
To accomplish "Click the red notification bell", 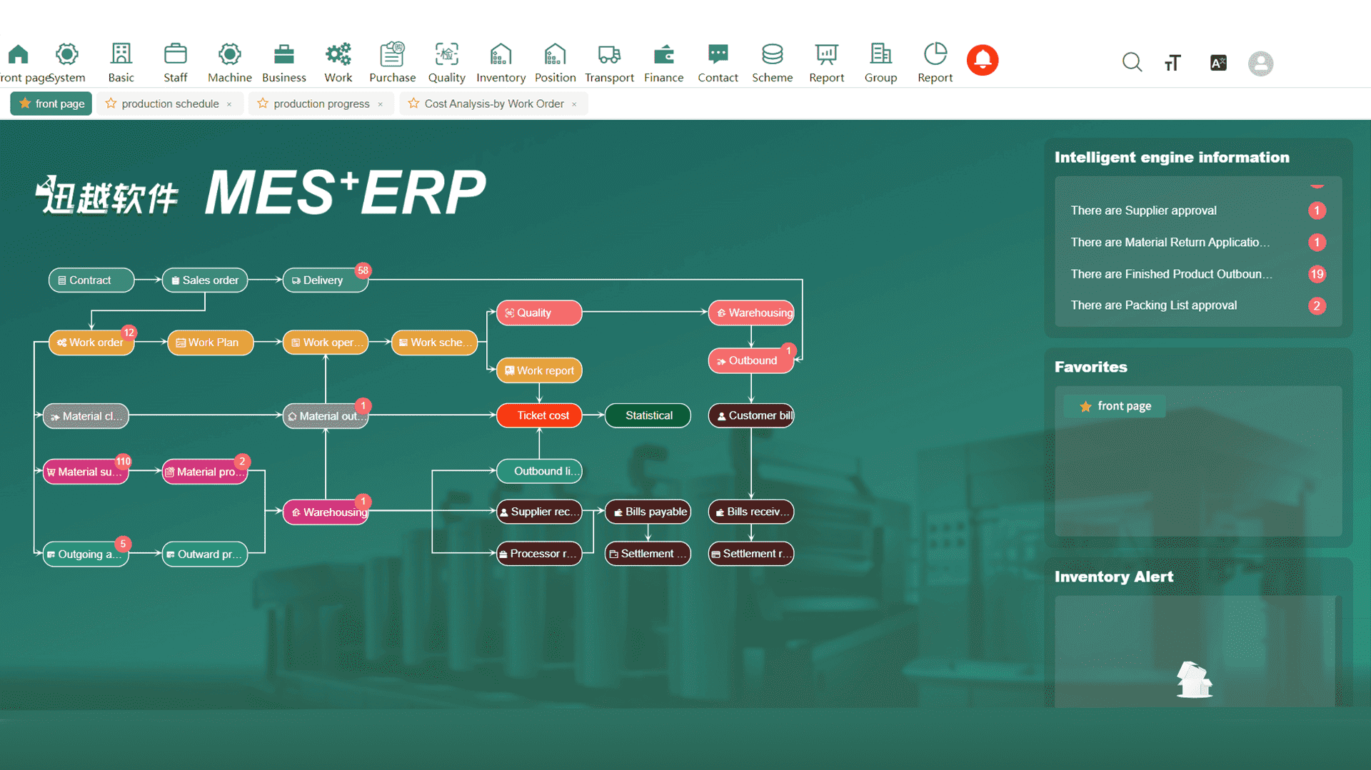I will [x=983, y=61].
